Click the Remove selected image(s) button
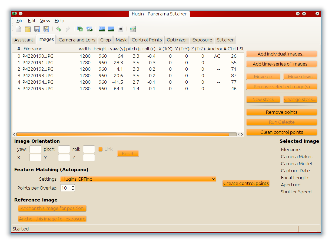332x244 pixels. point(281,87)
